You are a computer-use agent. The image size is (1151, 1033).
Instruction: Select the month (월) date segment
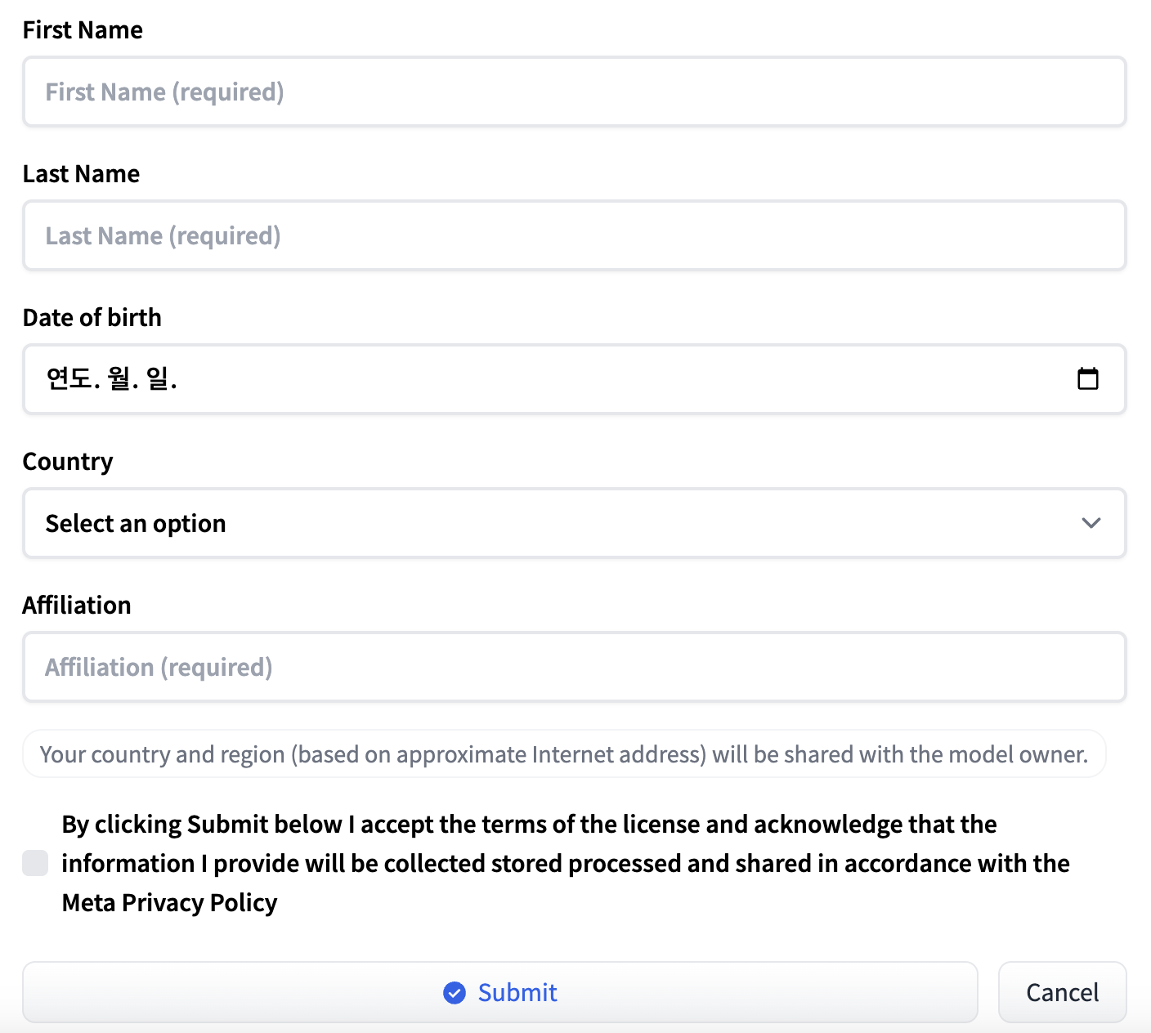119,378
